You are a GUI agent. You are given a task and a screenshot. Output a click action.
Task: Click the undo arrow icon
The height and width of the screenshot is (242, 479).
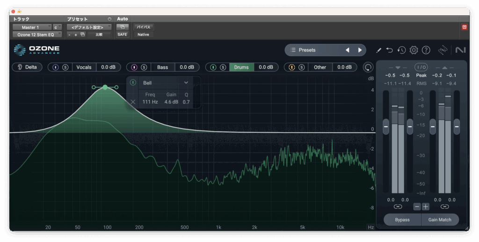click(x=390, y=50)
